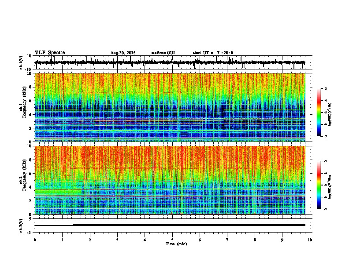
Task: Click the '-3' label on ch.1 colorbar
Action: pos(325,88)
